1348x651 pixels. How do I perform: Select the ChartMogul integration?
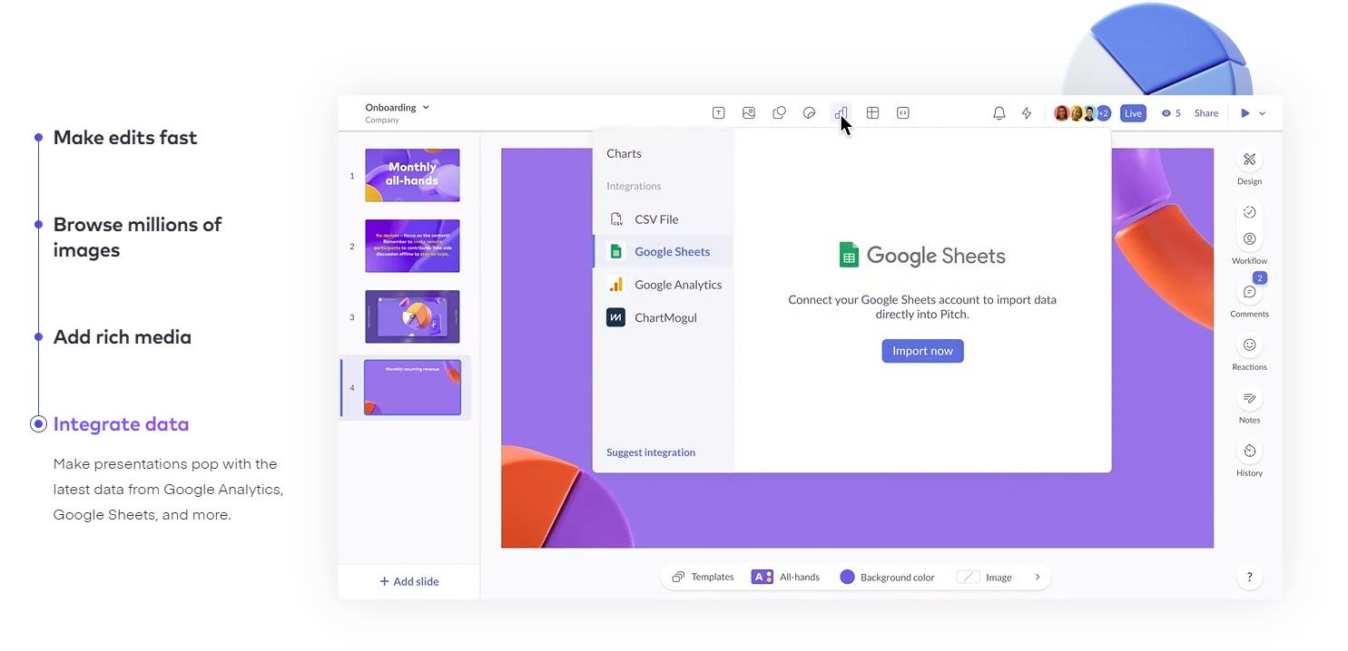663,317
